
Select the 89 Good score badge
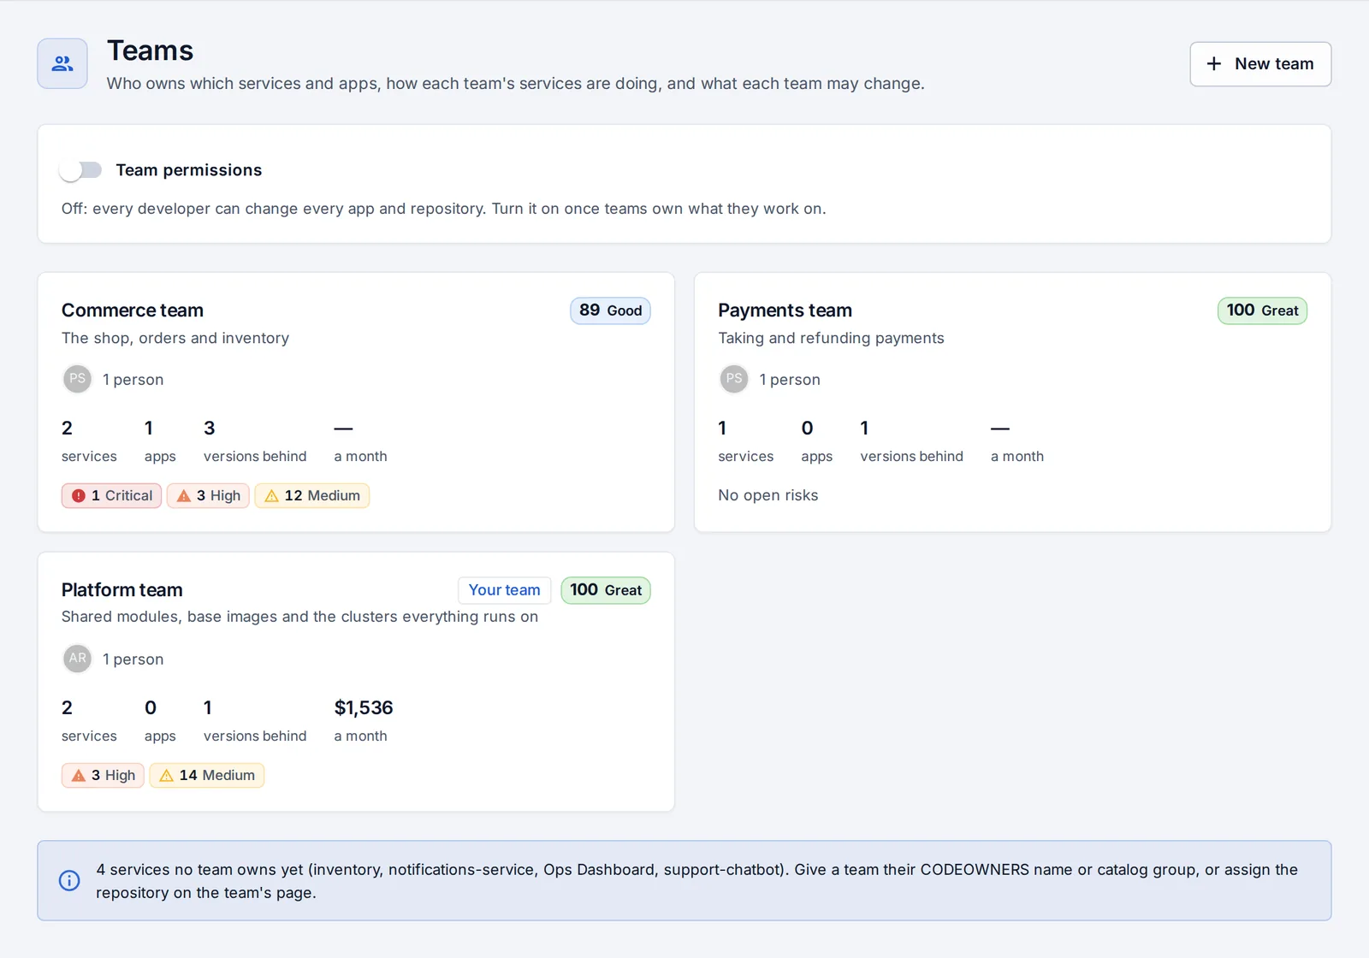click(x=610, y=310)
